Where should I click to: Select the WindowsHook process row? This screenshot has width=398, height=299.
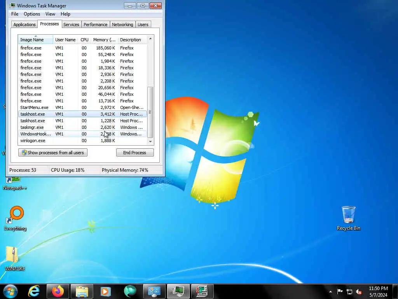83,134
